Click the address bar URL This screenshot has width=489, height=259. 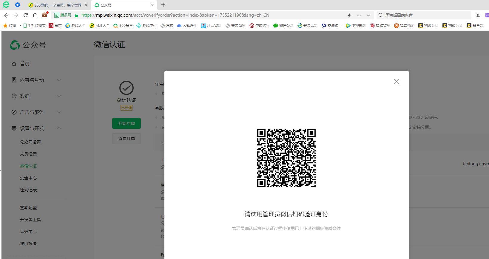pyautogui.click(x=175, y=15)
